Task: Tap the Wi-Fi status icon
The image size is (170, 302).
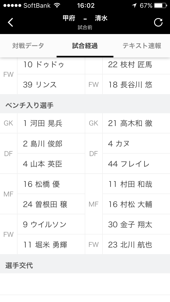Action: 57,5
